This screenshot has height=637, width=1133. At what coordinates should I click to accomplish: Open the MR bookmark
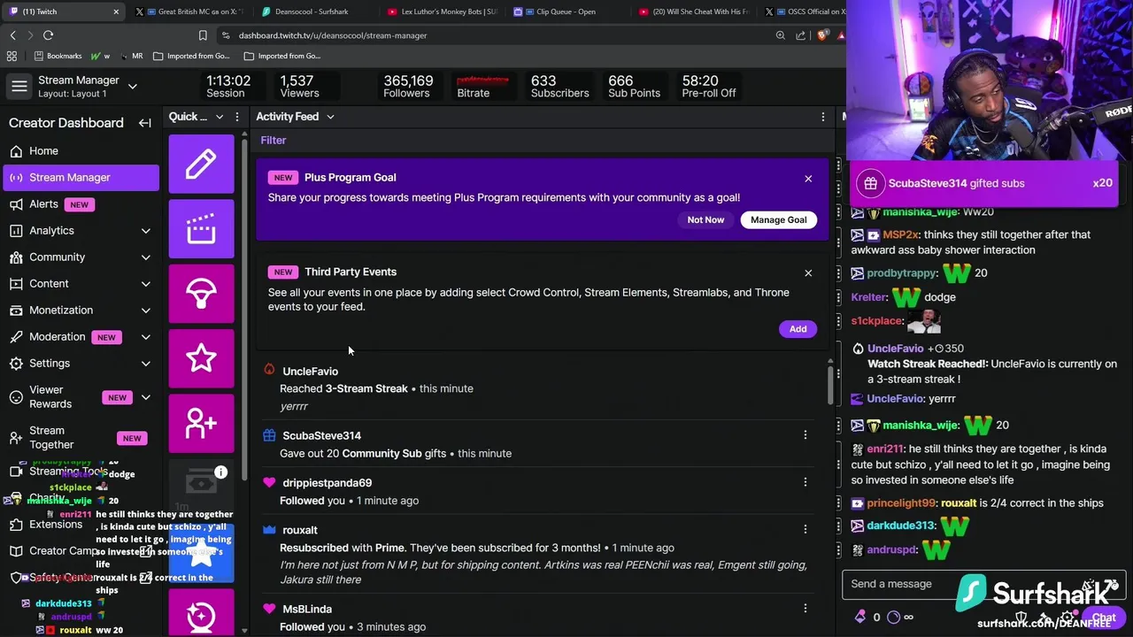[131, 56]
